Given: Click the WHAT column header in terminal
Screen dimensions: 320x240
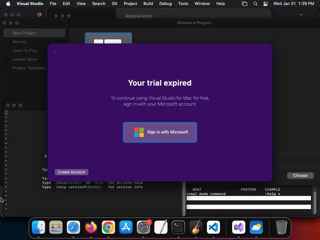Looking at the screenshot, I should tap(197, 189).
